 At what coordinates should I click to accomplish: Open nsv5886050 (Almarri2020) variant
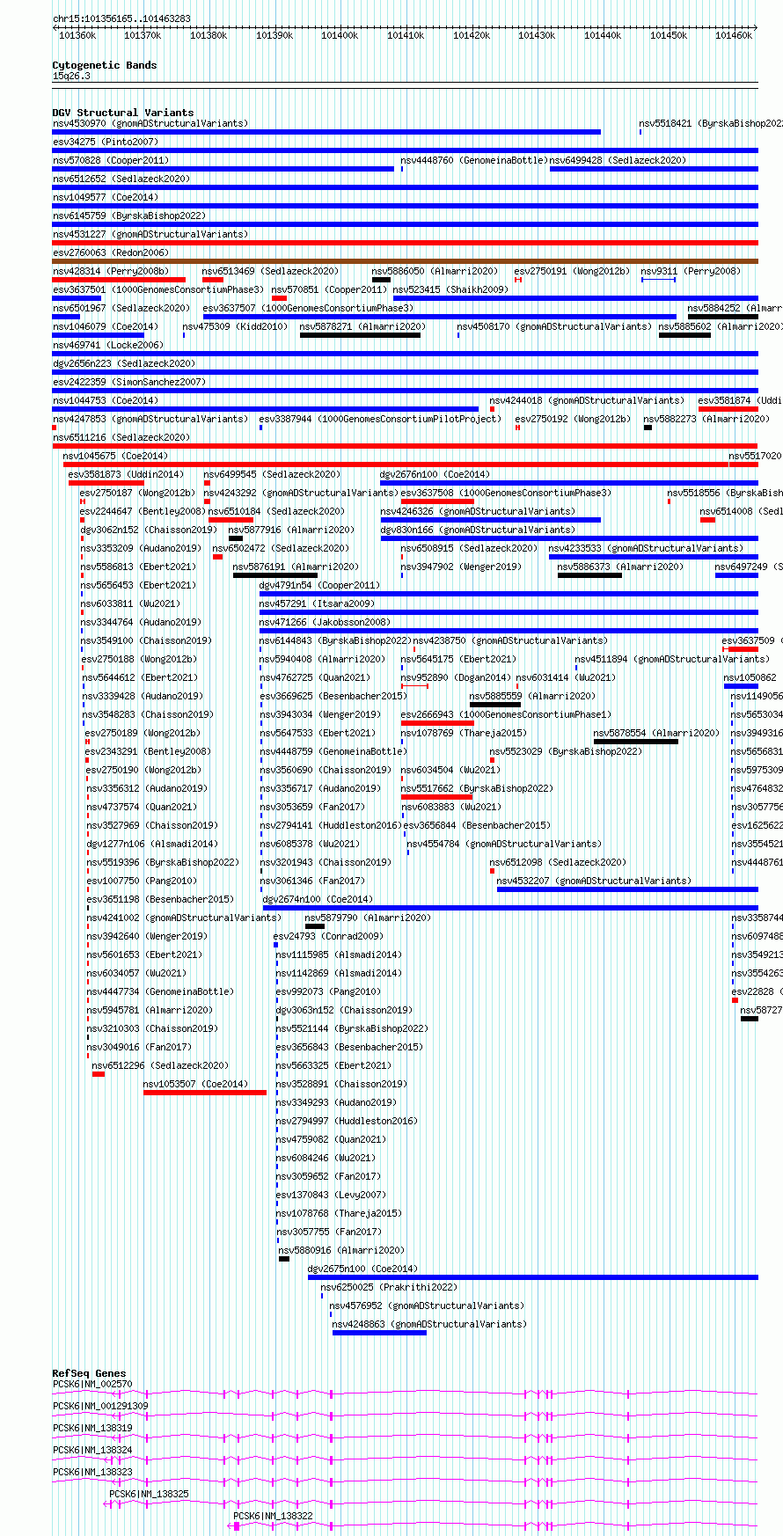[435, 271]
